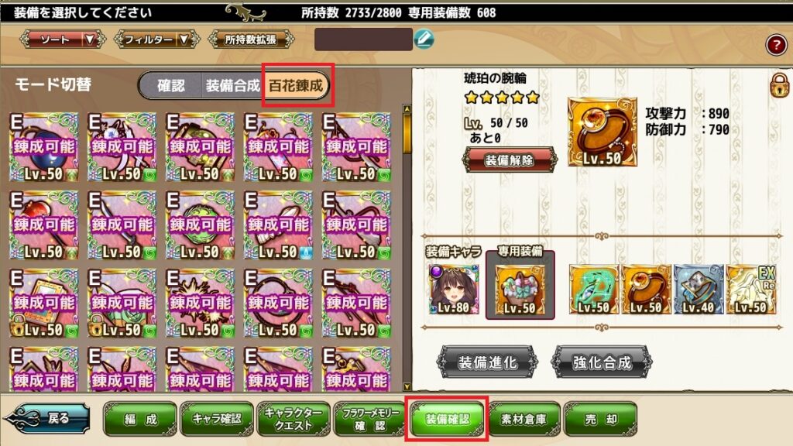Select the 百花錬成 mode tab

coord(297,85)
